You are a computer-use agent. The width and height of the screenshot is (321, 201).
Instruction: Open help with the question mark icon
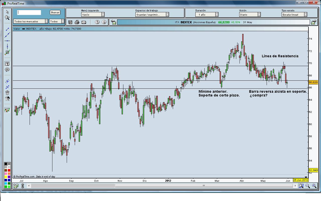point(97,22)
